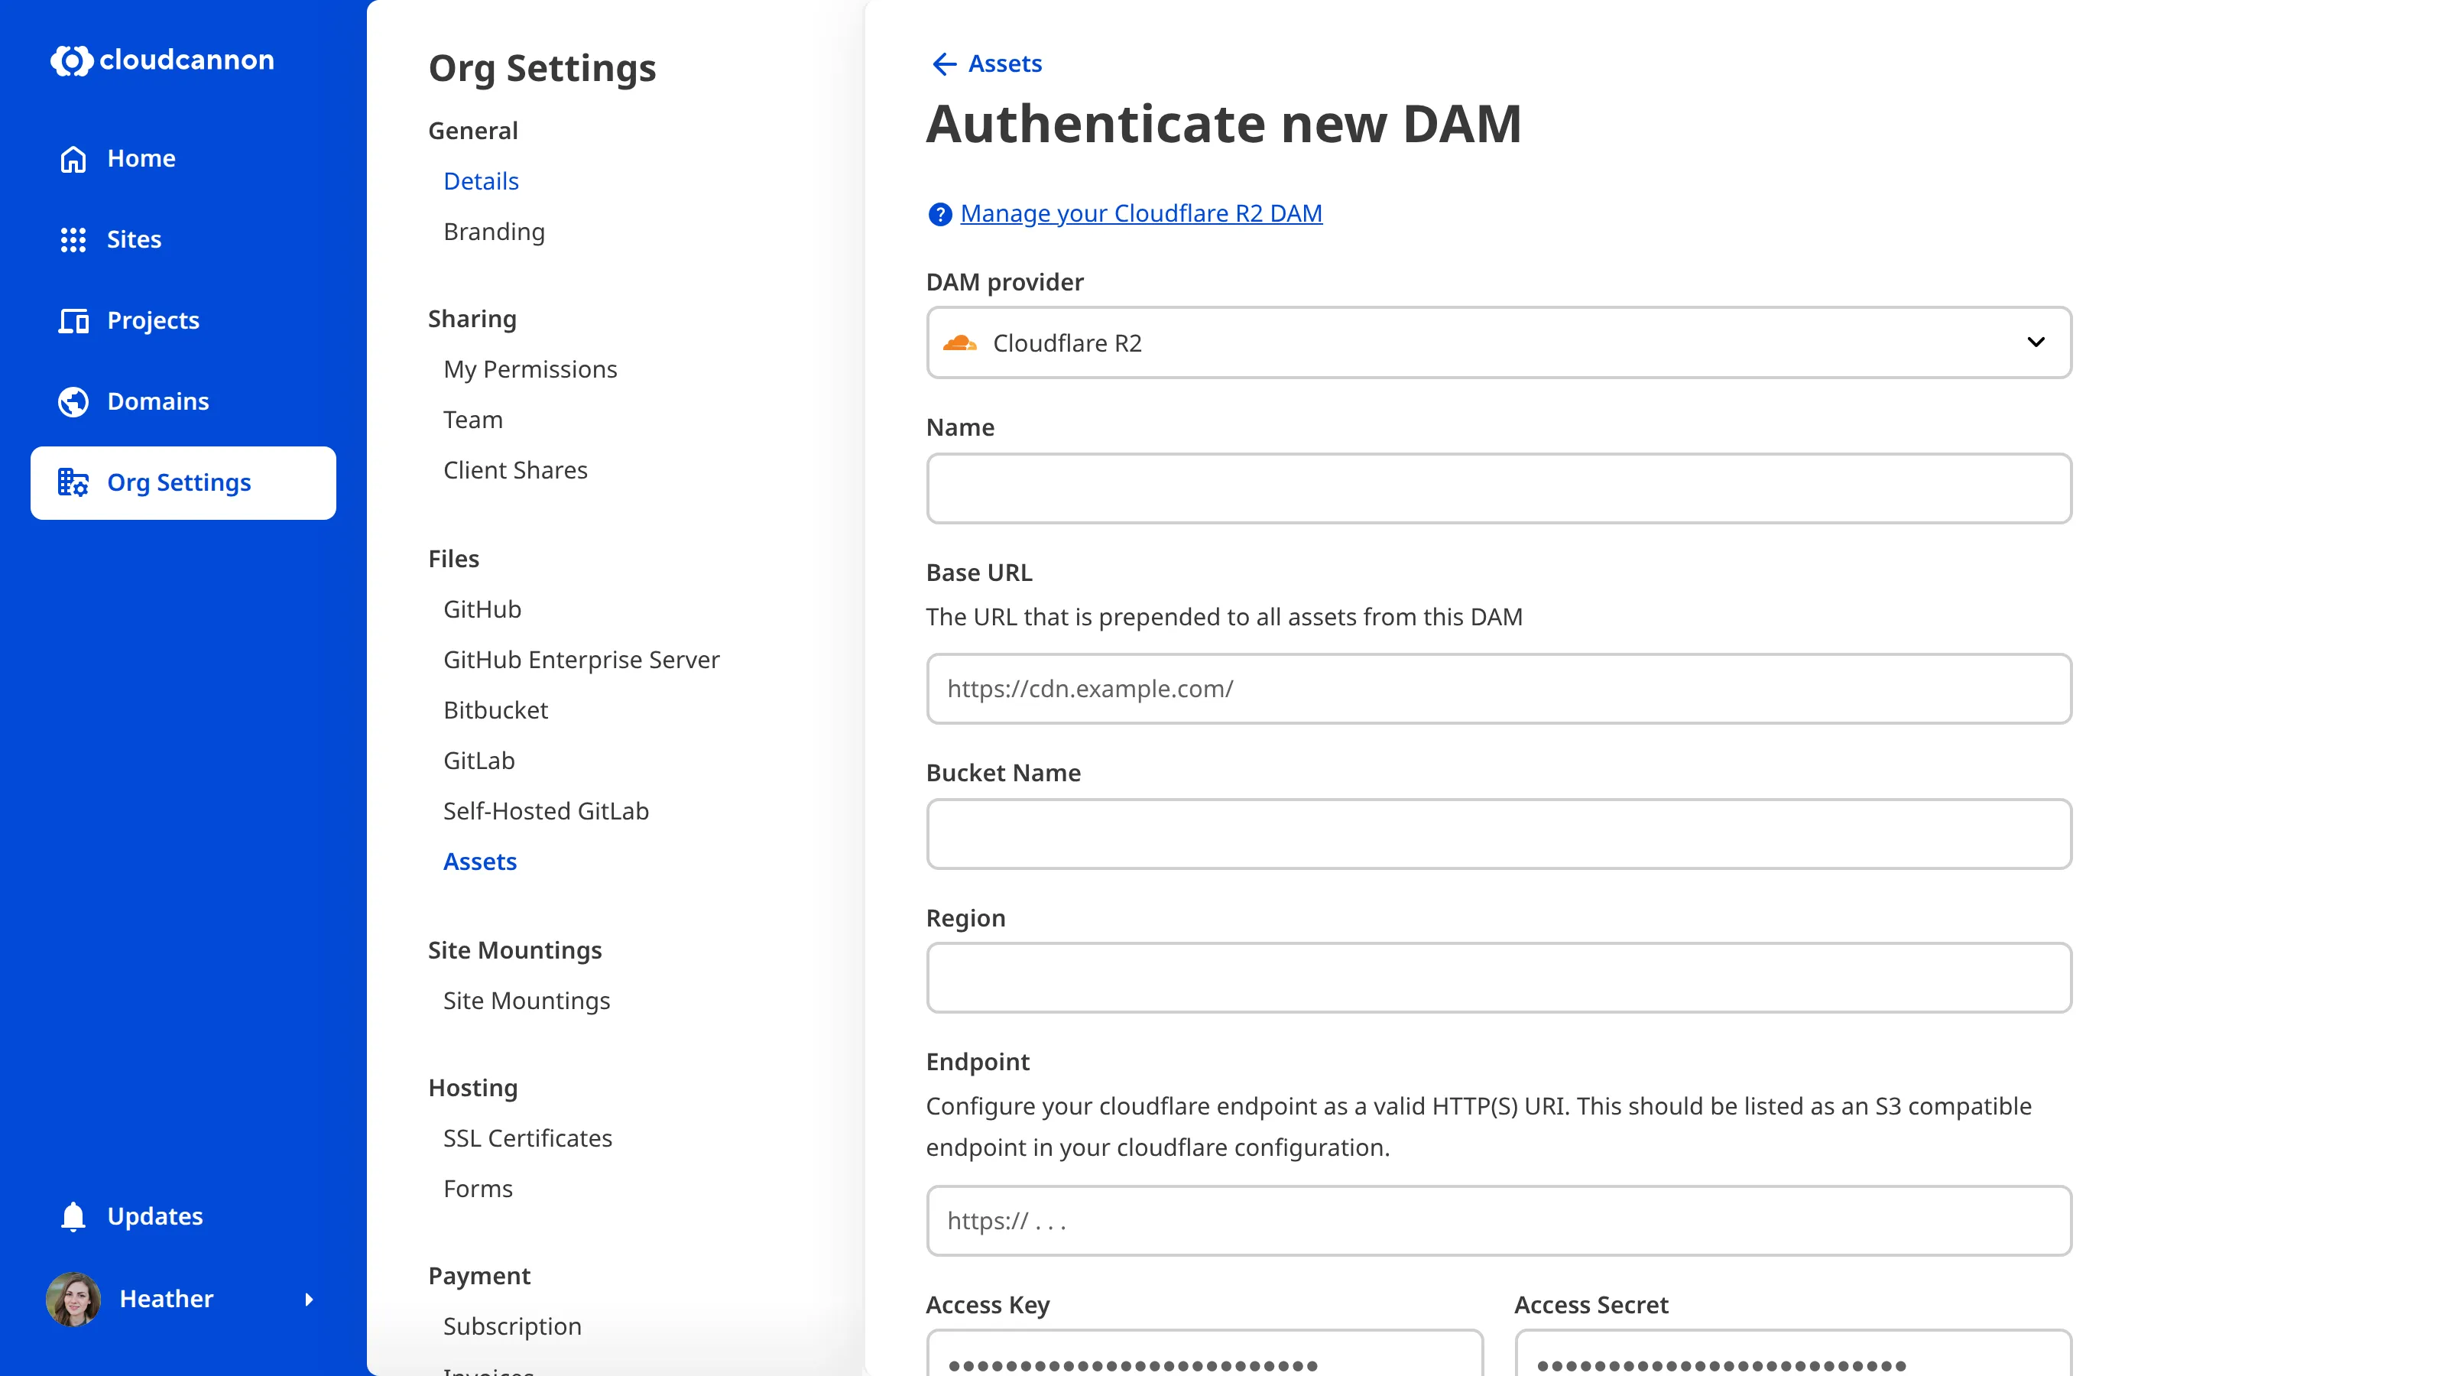Click Heather's profile avatar

tap(73, 1299)
